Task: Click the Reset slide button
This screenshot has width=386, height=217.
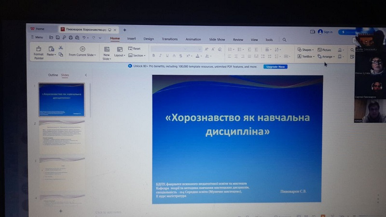Action: click(135, 49)
